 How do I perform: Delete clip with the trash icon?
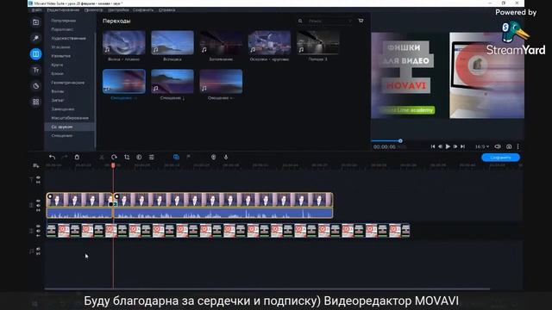[77, 157]
